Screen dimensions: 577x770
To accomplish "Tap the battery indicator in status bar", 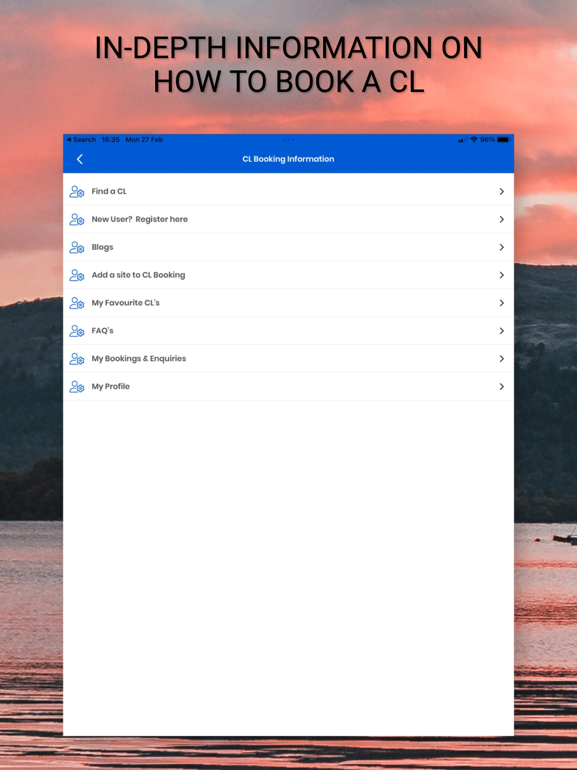I will point(503,140).
